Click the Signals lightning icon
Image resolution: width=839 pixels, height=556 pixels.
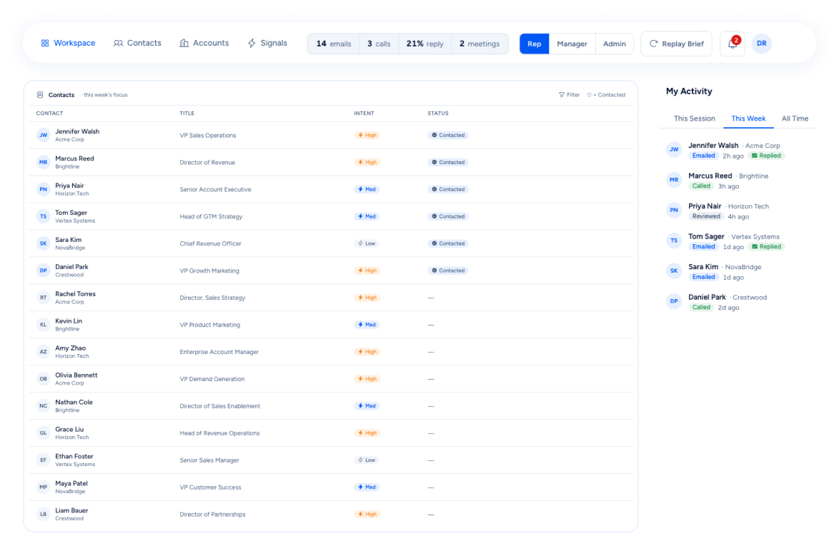click(x=252, y=44)
